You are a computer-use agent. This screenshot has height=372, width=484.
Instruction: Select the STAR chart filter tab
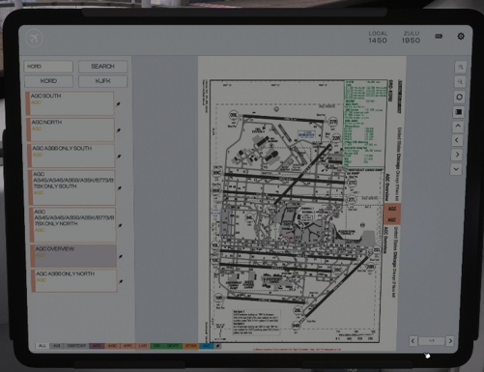coord(190,346)
